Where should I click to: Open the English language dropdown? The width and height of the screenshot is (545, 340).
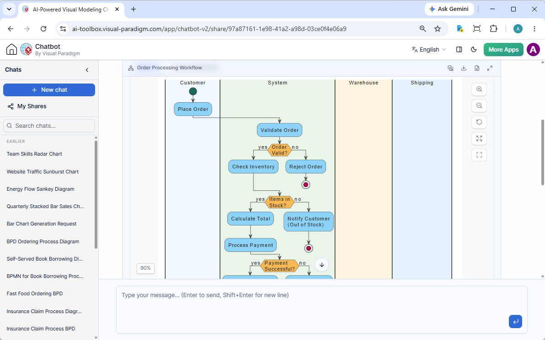(x=428, y=50)
